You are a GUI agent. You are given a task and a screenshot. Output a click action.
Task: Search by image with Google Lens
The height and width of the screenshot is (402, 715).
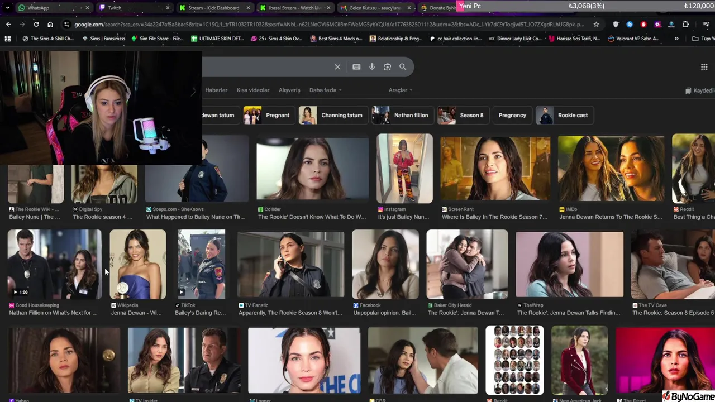pos(387,67)
